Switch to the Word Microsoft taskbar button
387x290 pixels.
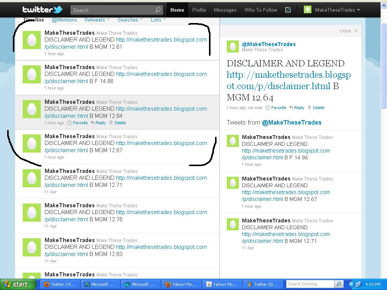(141, 284)
